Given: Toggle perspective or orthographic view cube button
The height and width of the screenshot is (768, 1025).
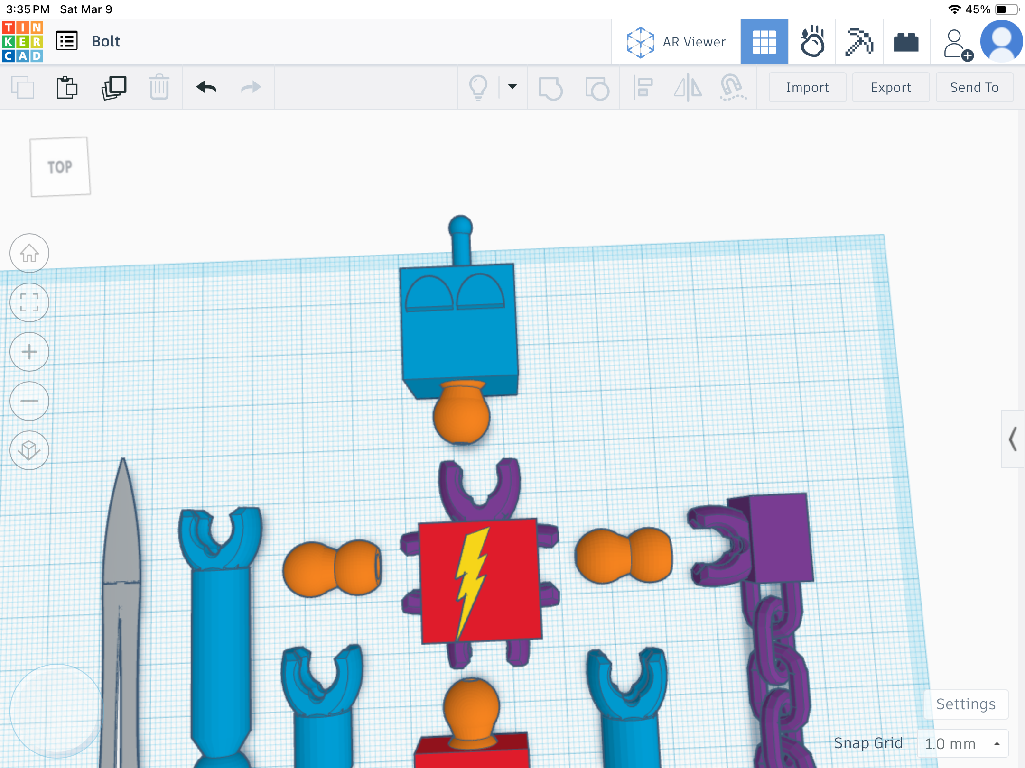Looking at the screenshot, I should 29,450.
